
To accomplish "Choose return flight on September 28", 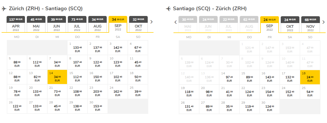I will pos(229,107).
